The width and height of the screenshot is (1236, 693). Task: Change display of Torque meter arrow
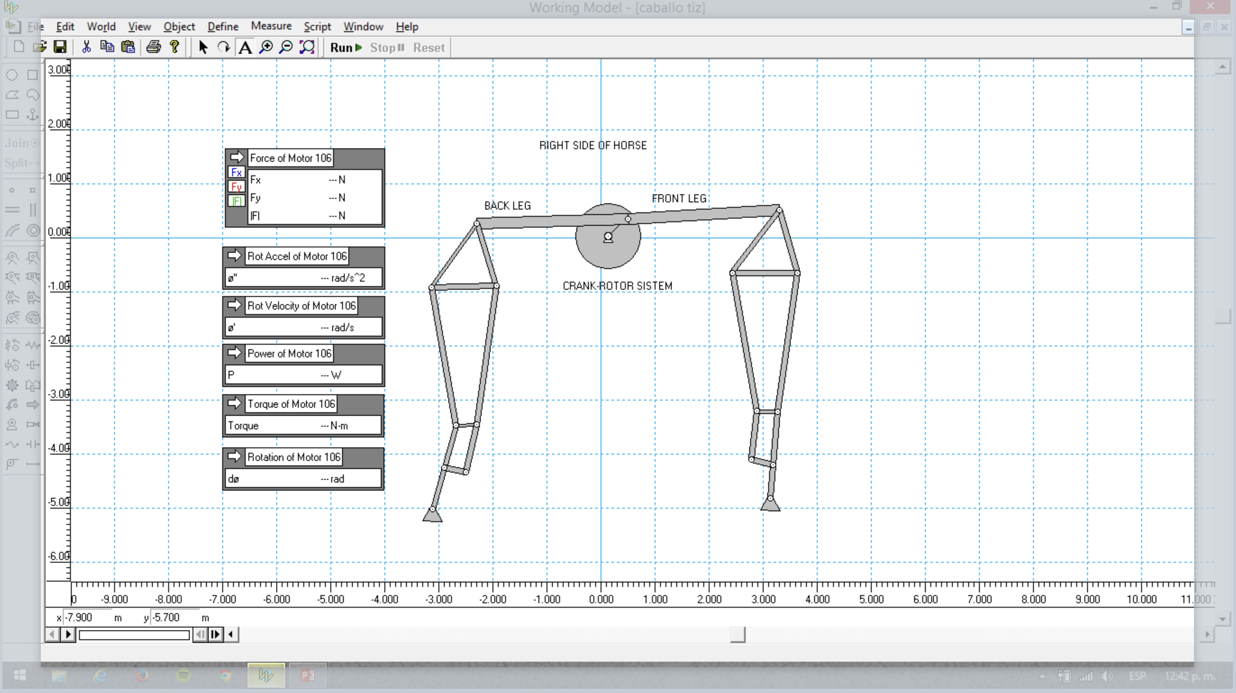tap(234, 403)
